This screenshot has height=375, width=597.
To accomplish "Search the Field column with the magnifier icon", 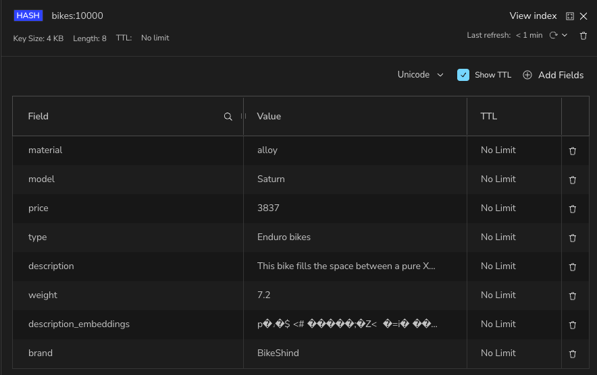I will 228,117.
